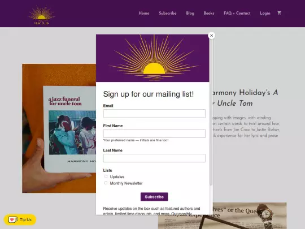Click the purple Subscribe button

coord(154,197)
